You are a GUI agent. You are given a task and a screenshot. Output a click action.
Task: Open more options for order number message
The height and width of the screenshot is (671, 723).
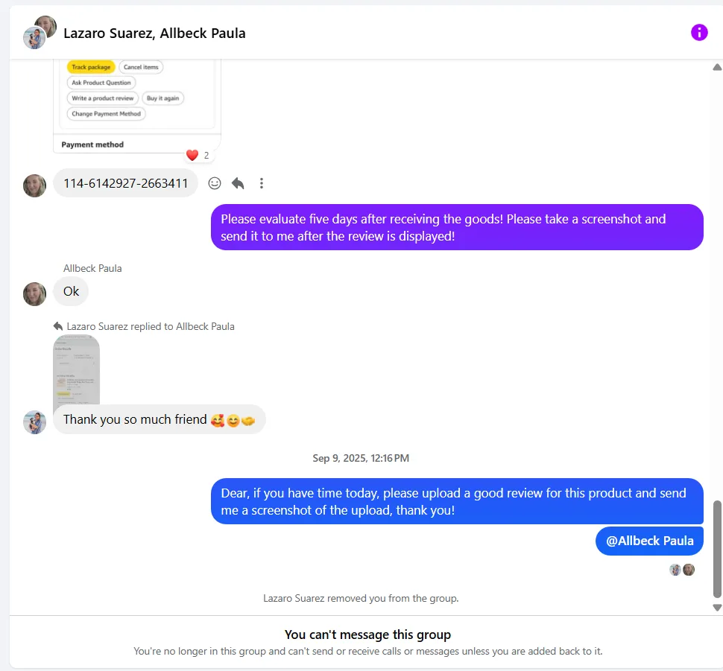(261, 183)
